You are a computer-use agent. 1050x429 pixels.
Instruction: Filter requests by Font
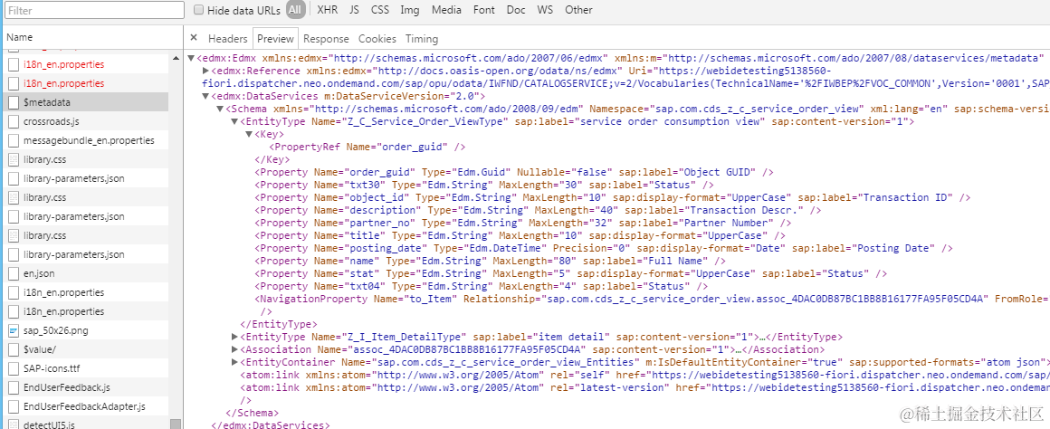coord(484,10)
